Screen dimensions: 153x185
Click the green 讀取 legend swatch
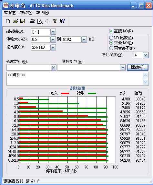coord(92,93)
